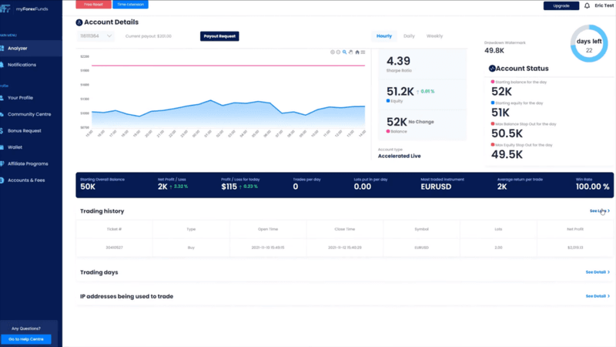Click the myForexFunds logo
This screenshot has width=616, height=347.
click(24, 8)
